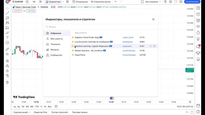Open the candlestick chart type selector
This screenshot has width=205, height=115.
pos(41,2)
